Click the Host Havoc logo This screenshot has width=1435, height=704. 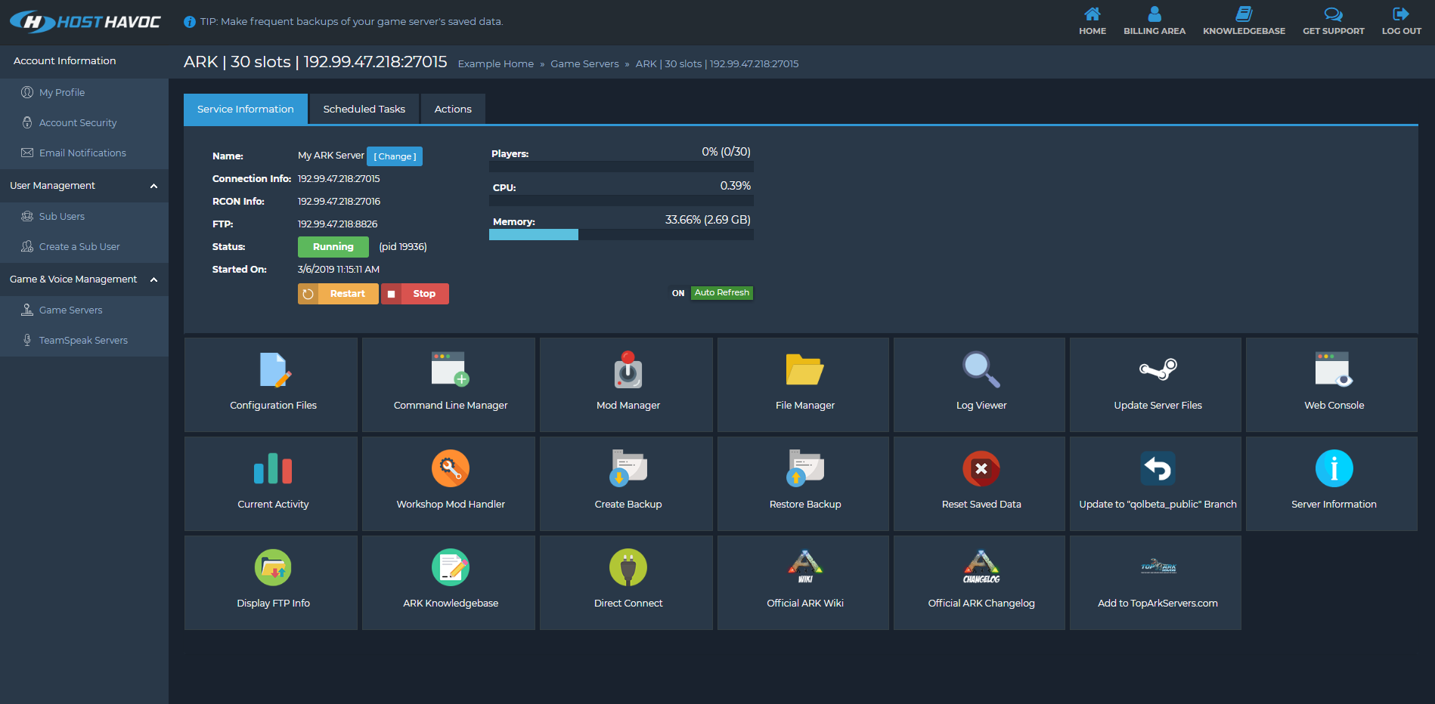click(x=85, y=22)
